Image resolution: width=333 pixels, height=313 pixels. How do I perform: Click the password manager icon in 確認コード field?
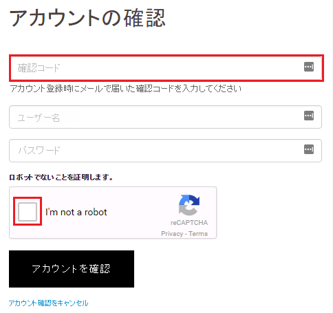pos(309,67)
